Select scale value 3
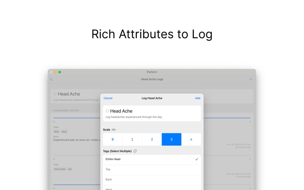304x190 pixels. [172, 139]
